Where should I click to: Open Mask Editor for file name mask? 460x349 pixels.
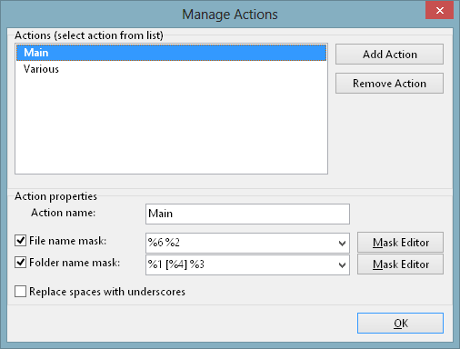[x=400, y=243]
